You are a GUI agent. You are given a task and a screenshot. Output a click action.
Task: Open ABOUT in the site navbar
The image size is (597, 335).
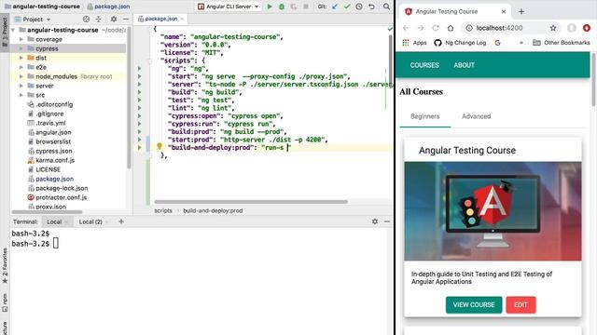tap(465, 65)
